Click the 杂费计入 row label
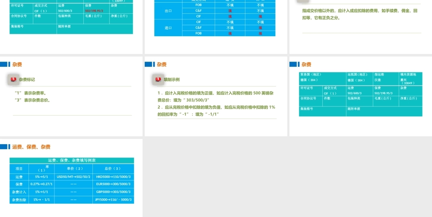Screen dimensions: 432x217 19,192
